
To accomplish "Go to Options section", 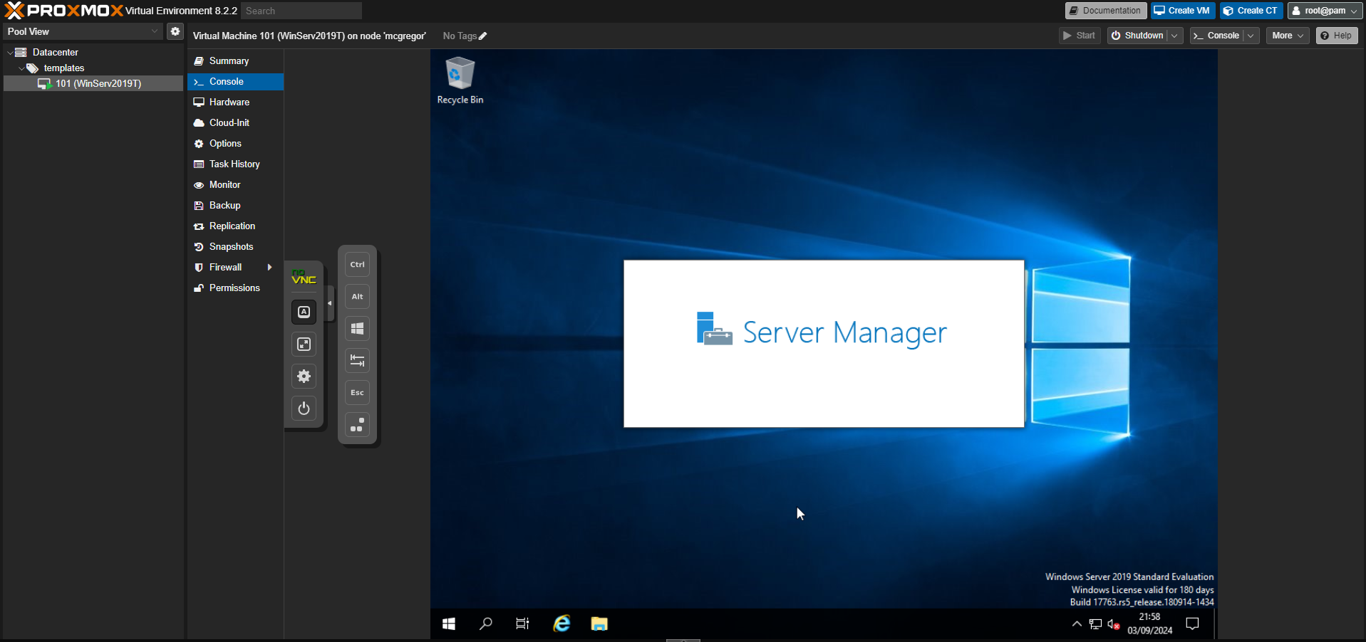I will 235,144.
